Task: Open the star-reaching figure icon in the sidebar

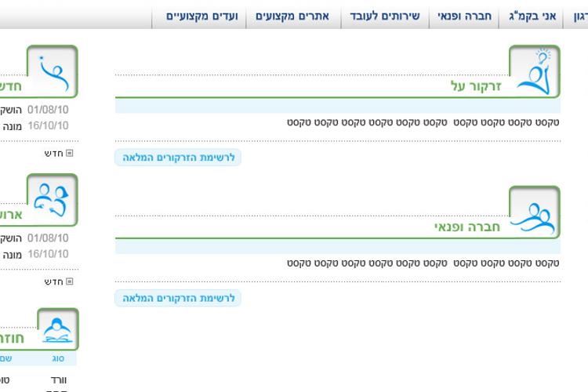Action: (53, 71)
